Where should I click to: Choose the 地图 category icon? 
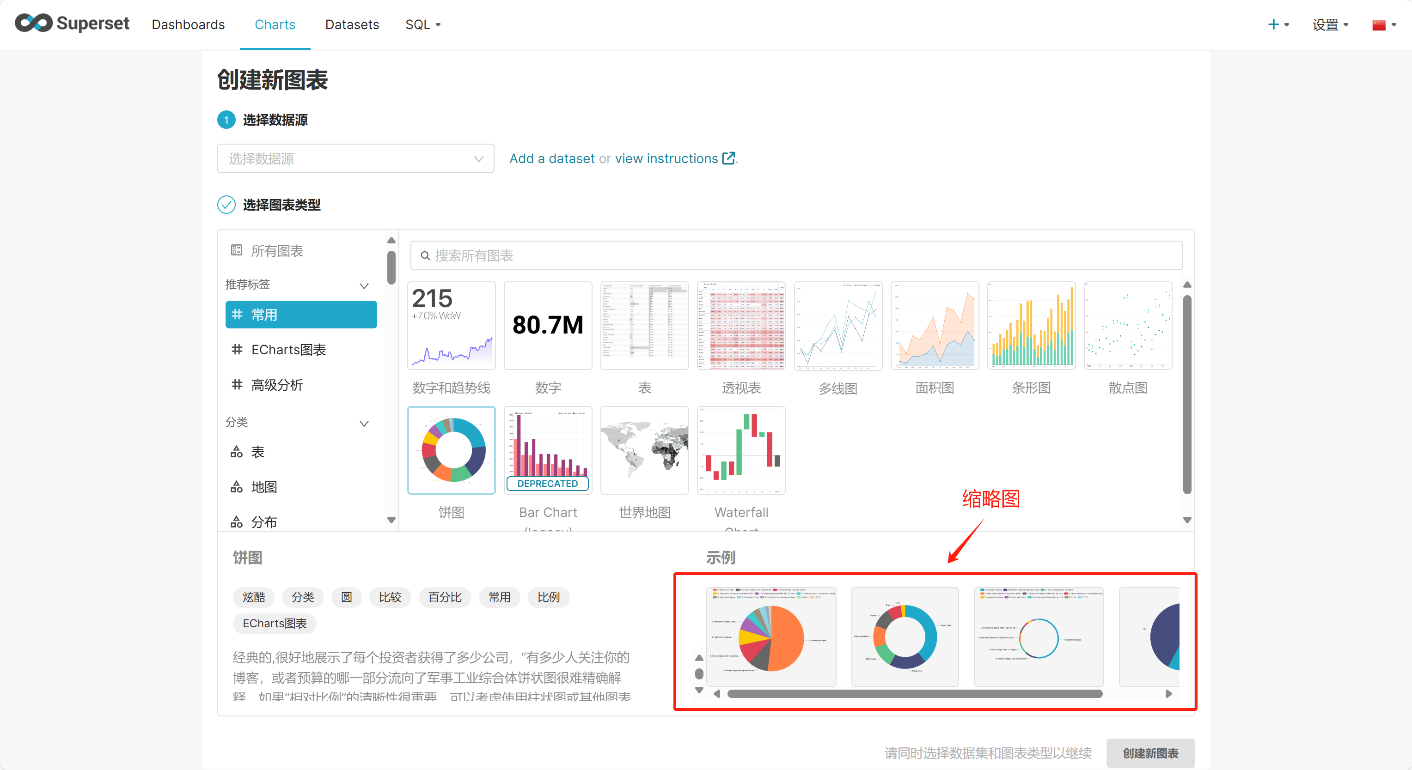[x=236, y=487]
